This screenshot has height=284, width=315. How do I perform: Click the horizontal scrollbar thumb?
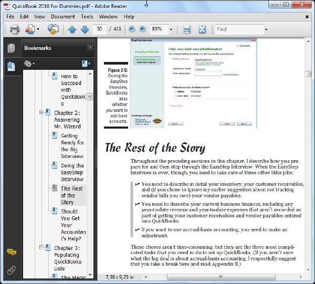[x=221, y=277]
